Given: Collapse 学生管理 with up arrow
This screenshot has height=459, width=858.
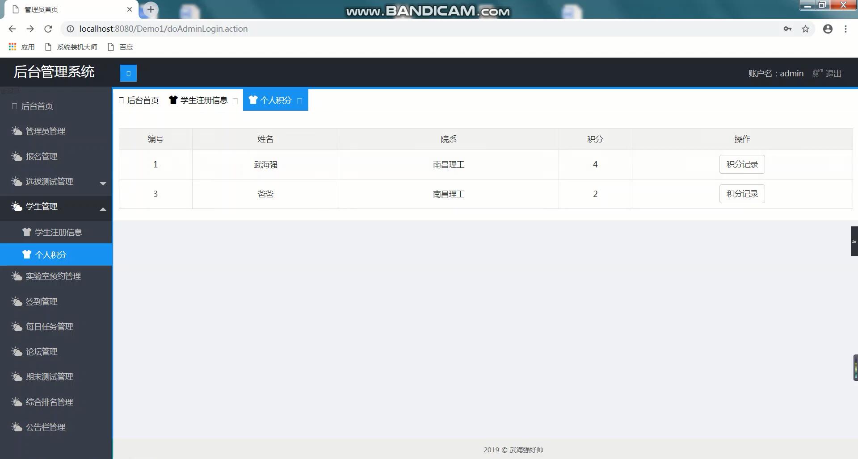Looking at the screenshot, I should [x=103, y=209].
